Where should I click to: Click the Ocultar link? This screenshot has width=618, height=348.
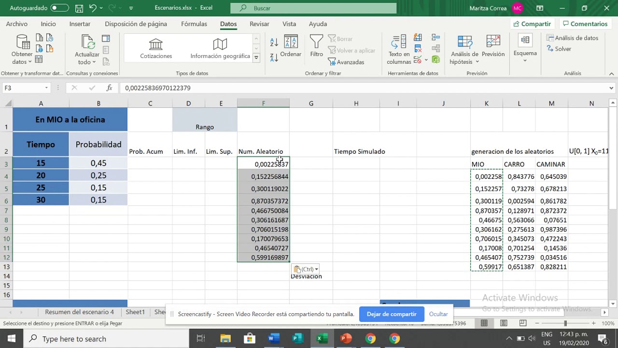[x=438, y=314]
